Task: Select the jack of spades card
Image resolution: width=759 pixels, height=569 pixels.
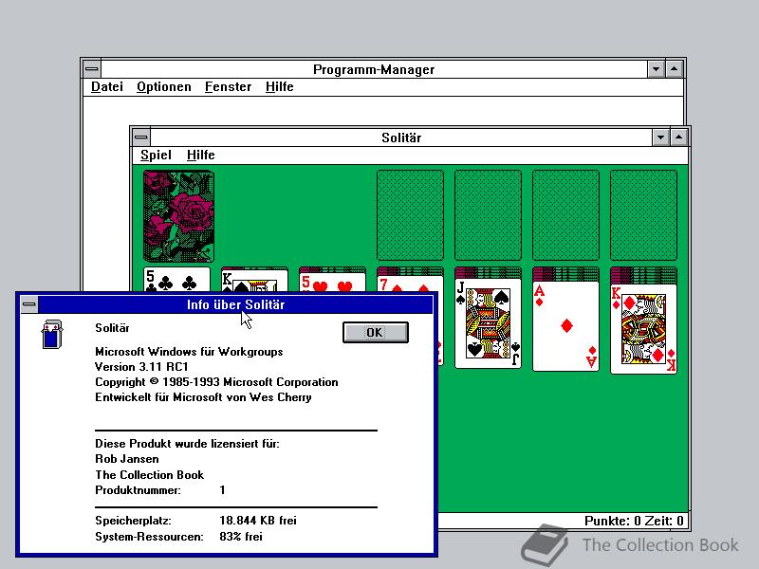Action: (488, 323)
